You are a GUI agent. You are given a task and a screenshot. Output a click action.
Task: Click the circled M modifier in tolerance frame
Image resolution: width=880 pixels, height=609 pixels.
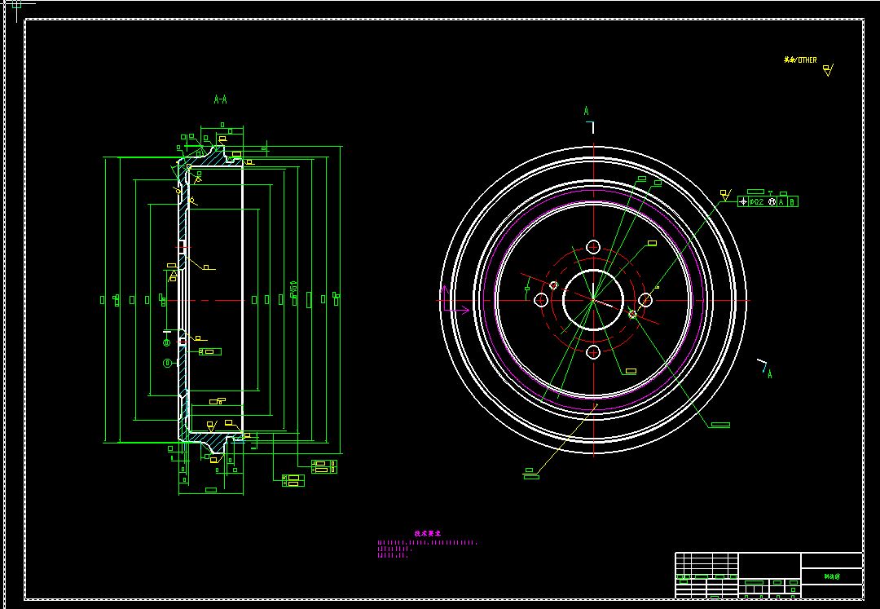pos(772,202)
